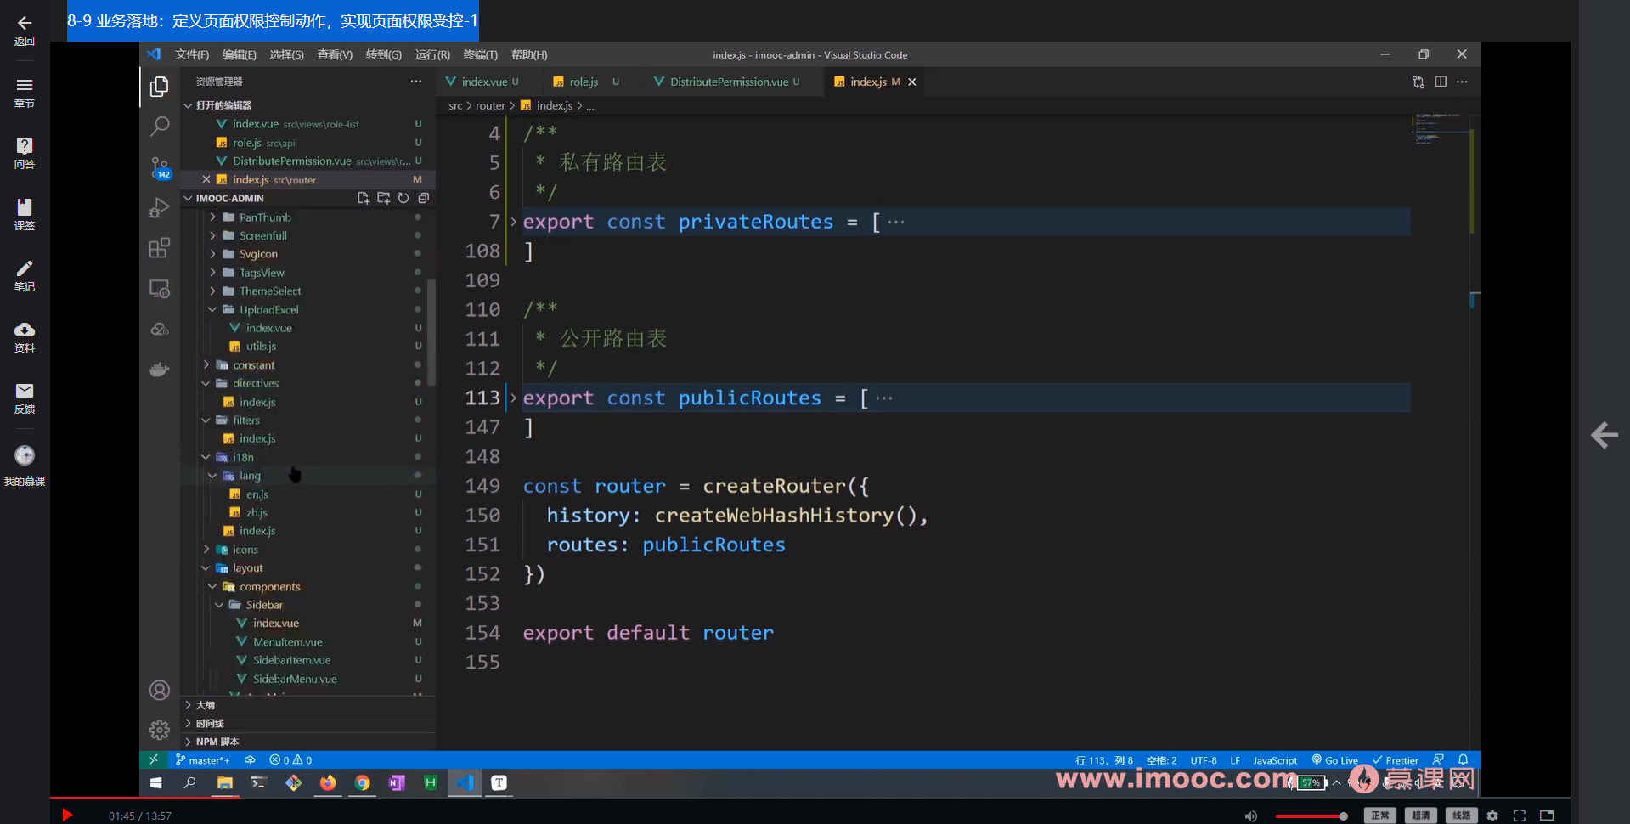The height and width of the screenshot is (824, 1630).
Task: Open the 选择(S) menu
Action: [286, 54]
